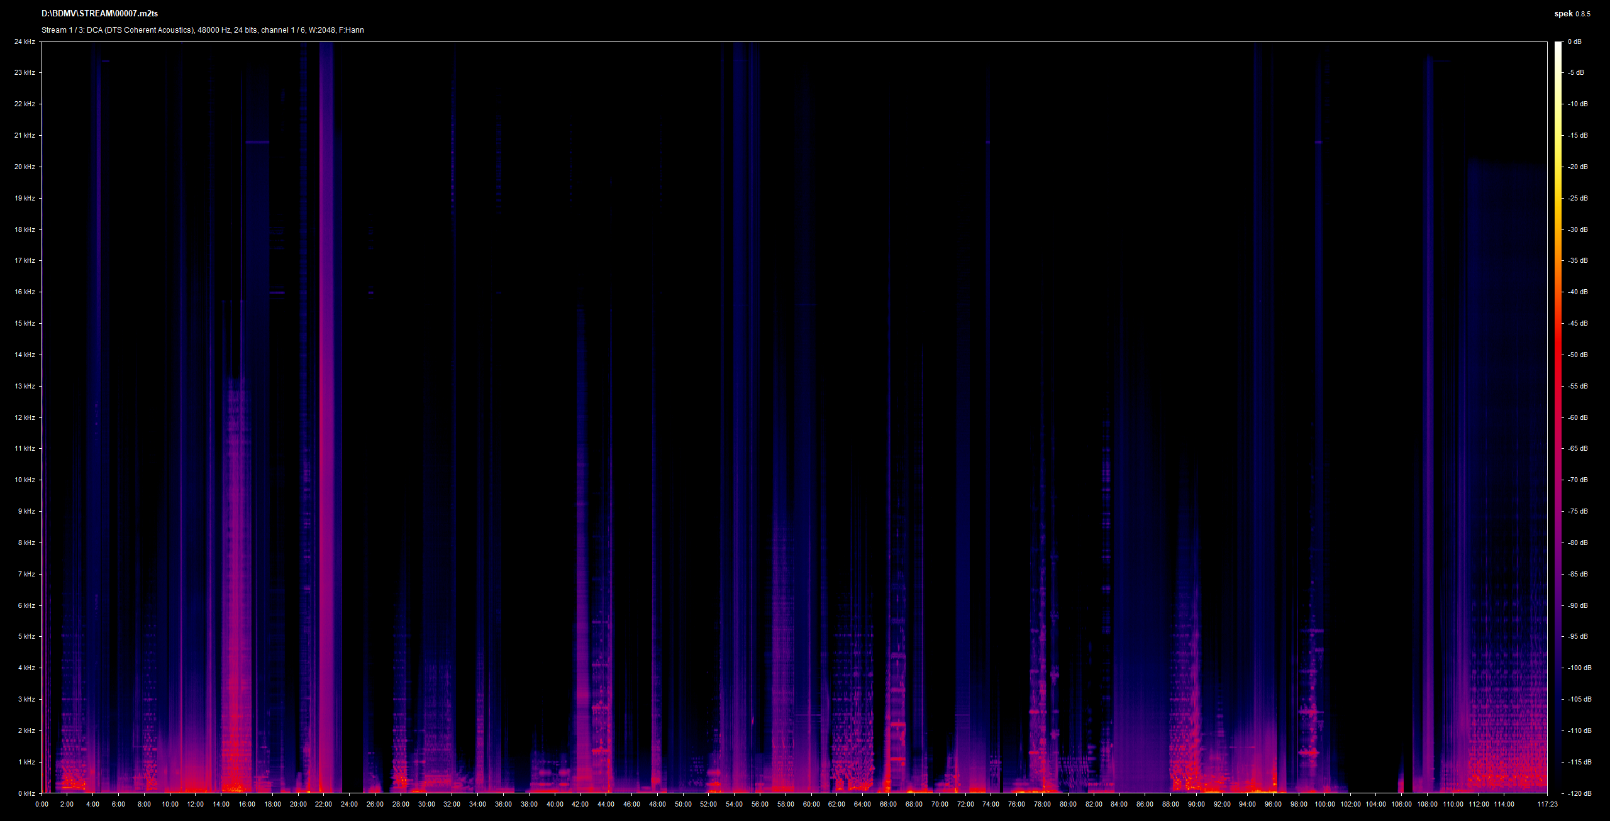Click the bright vertical band near 22:00
Image resolution: width=1610 pixels, height=821 pixels.
[326, 415]
